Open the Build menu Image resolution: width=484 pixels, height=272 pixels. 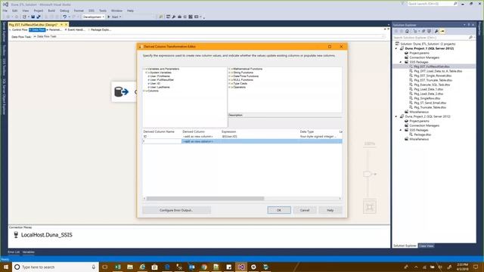[x=51, y=11]
